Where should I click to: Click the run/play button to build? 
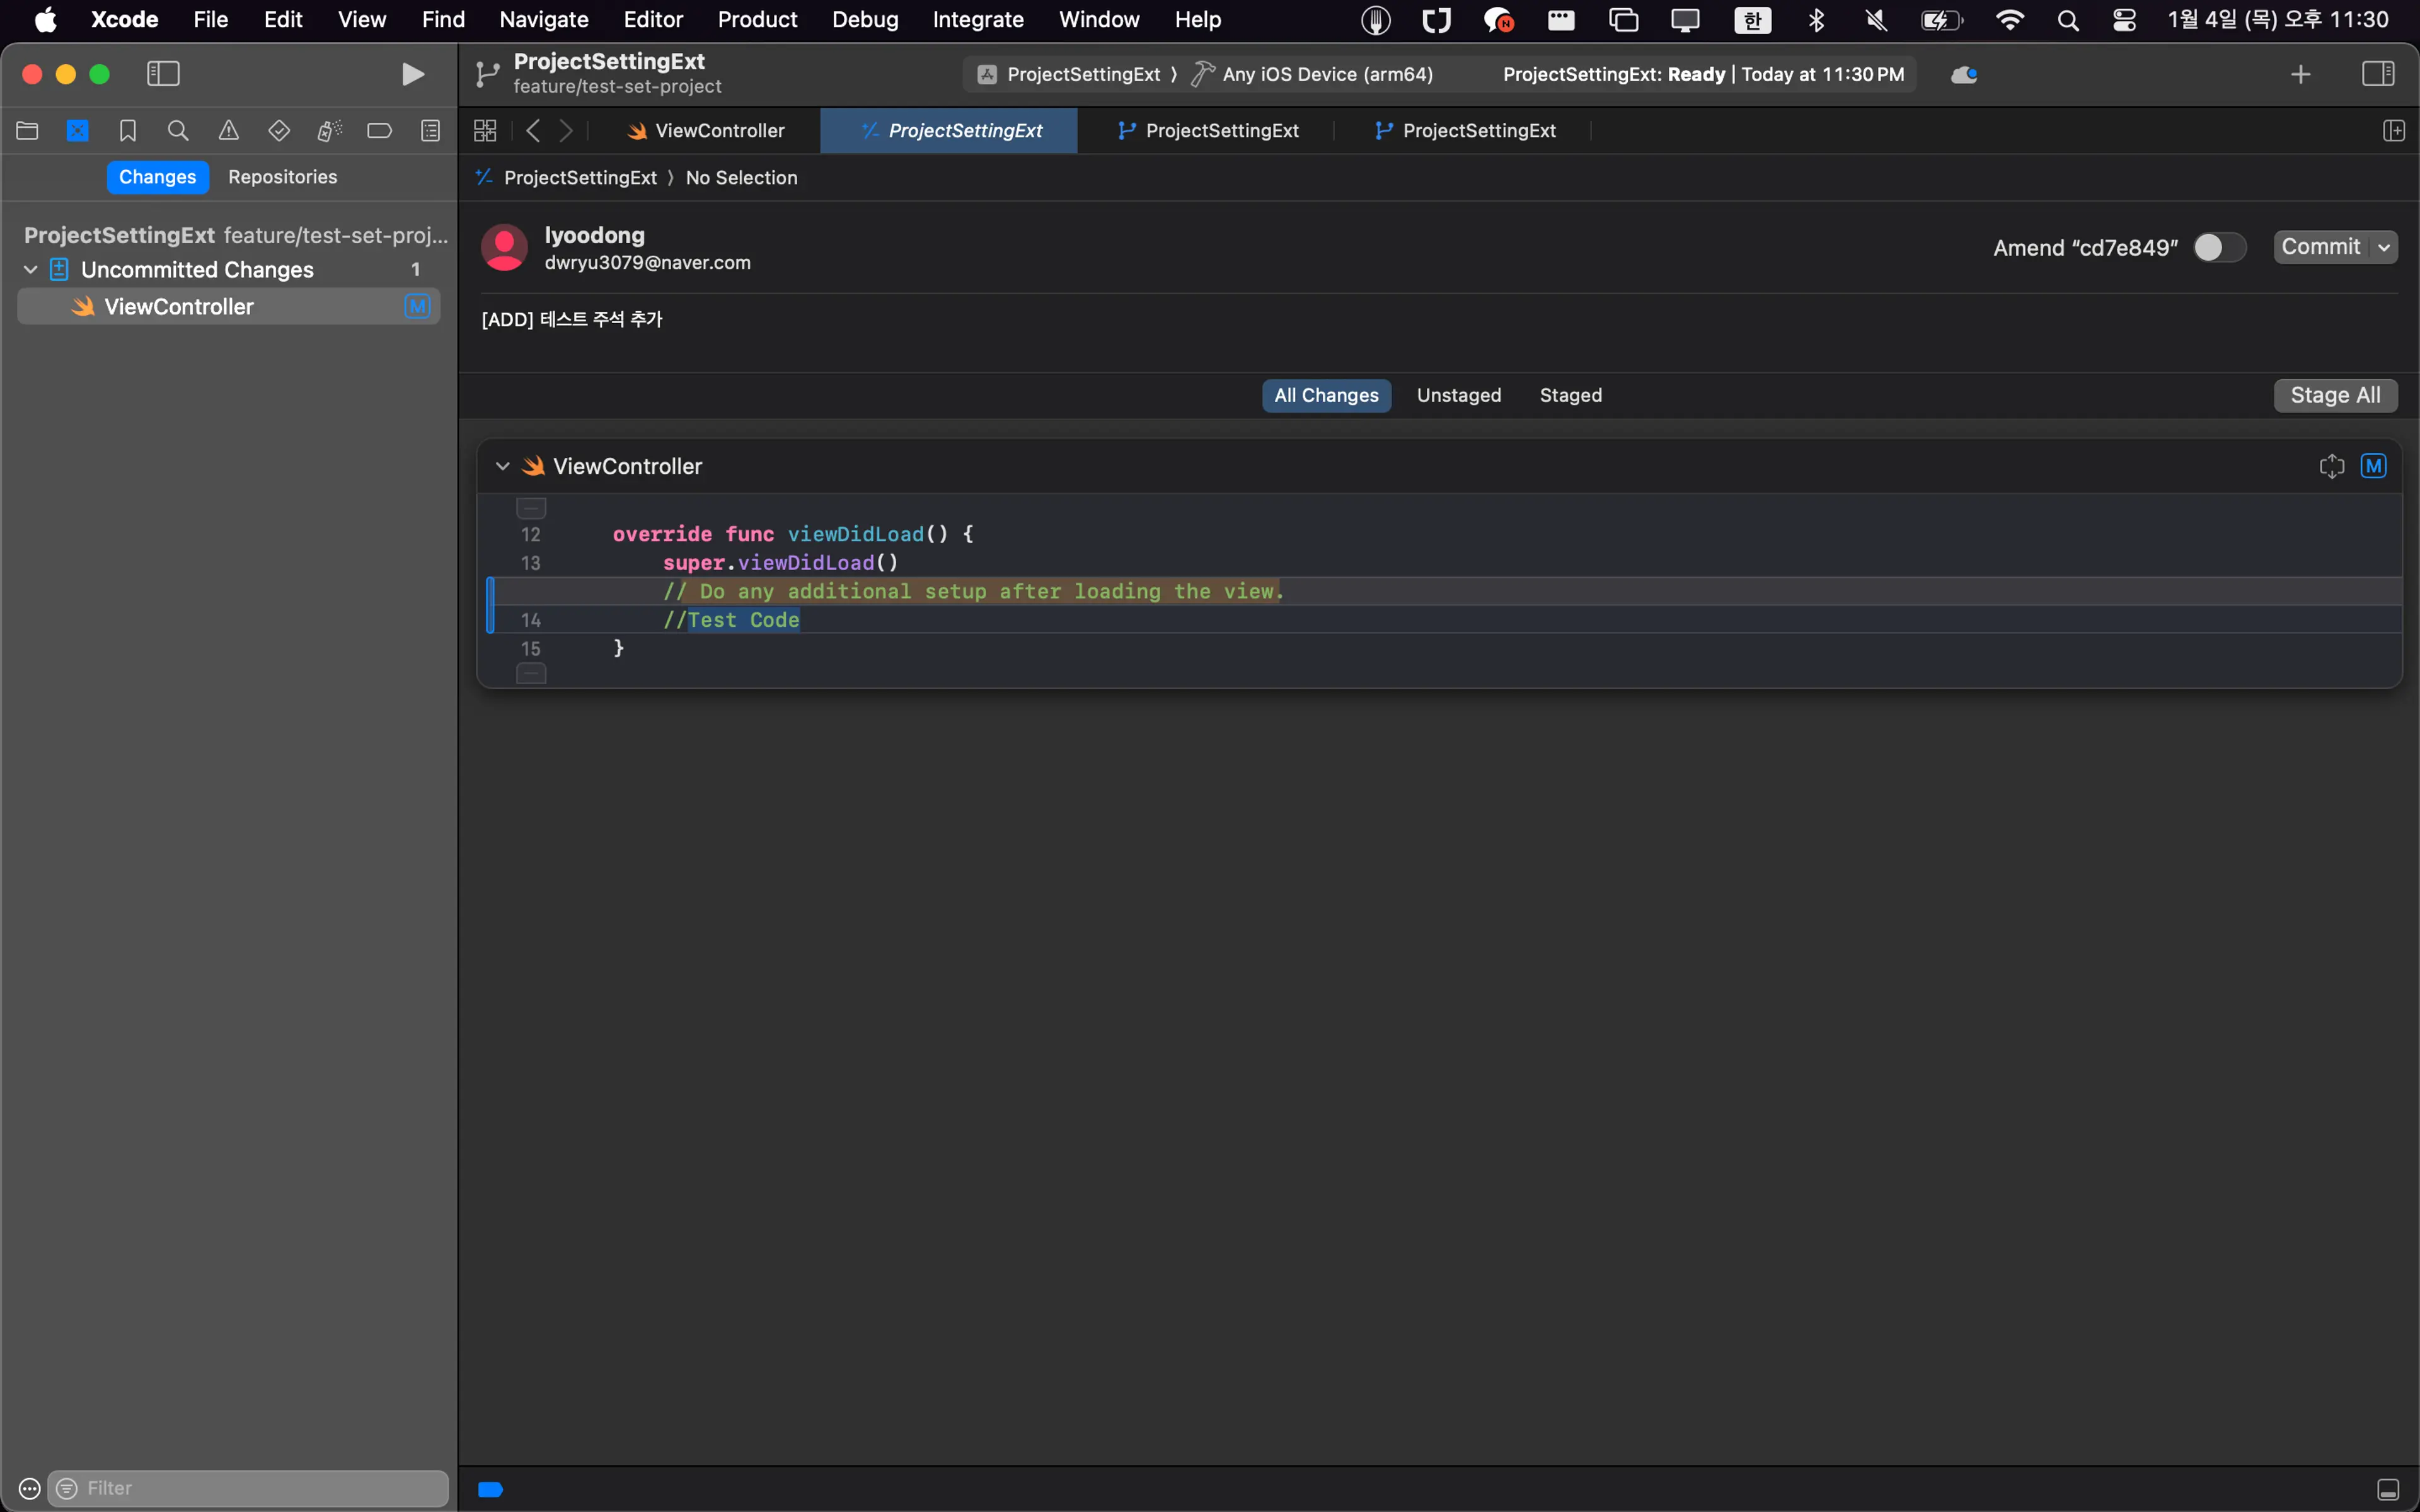(413, 73)
